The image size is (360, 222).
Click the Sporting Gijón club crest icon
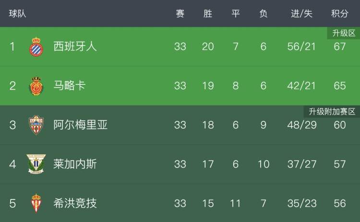coord(36,203)
